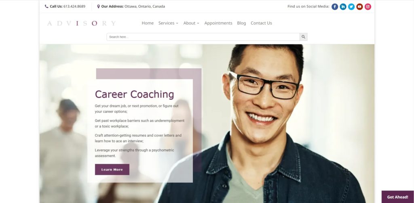Open the LinkedIn social media icon
This screenshot has height=203, width=414.
343,6
